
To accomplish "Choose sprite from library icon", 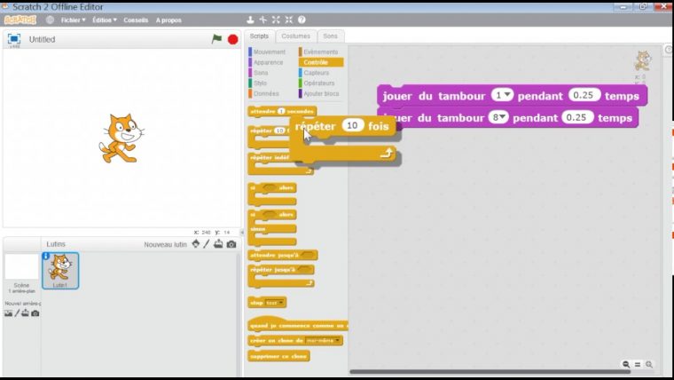I will point(195,244).
